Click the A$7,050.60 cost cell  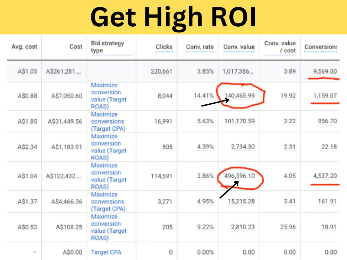67,96
